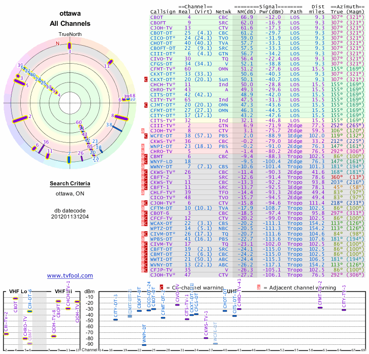Click the TrueNorth label above the radar
Image resolution: width=369 pixels, height=354 pixels.
[70, 35]
